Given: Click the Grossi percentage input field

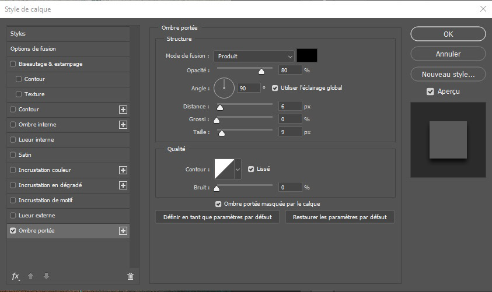Looking at the screenshot, I should (x=290, y=119).
